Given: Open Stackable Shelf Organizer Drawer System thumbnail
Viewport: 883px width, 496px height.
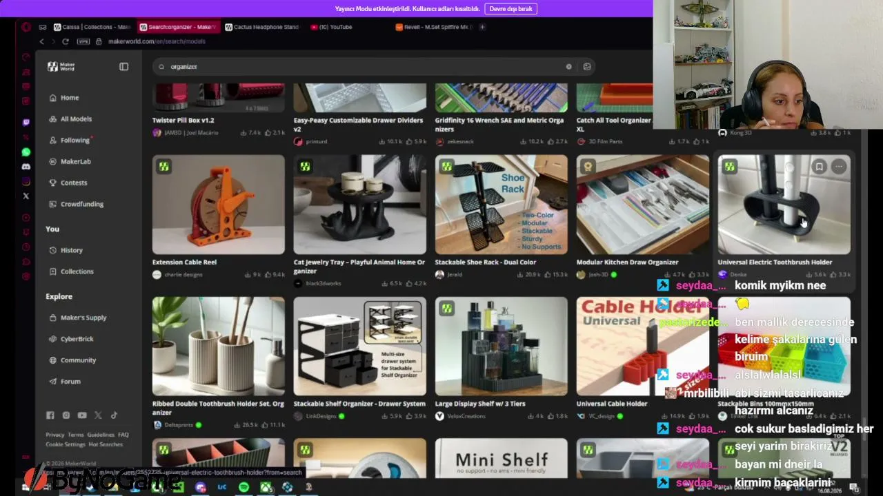Looking at the screenshot, I should (360, 347).
